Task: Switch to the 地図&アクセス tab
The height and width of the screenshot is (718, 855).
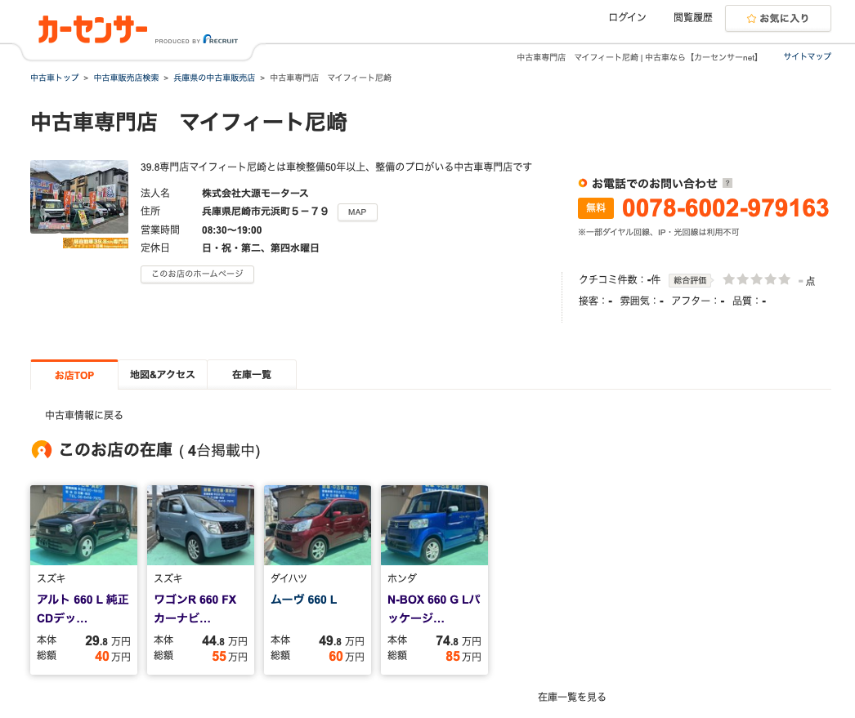Action: coord(163,375)
